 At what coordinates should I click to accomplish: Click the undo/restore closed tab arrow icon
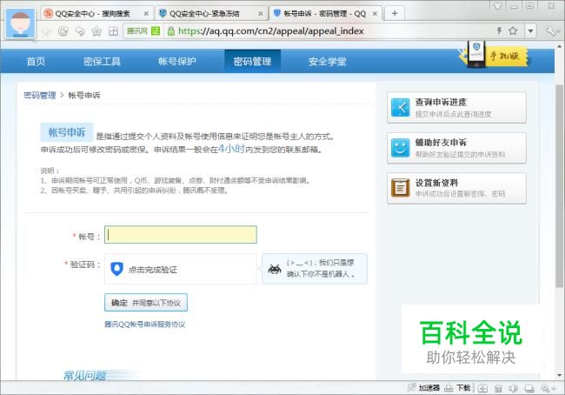[80, 31]
